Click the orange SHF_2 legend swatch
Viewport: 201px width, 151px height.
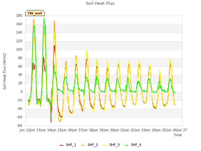click(83, 145)
